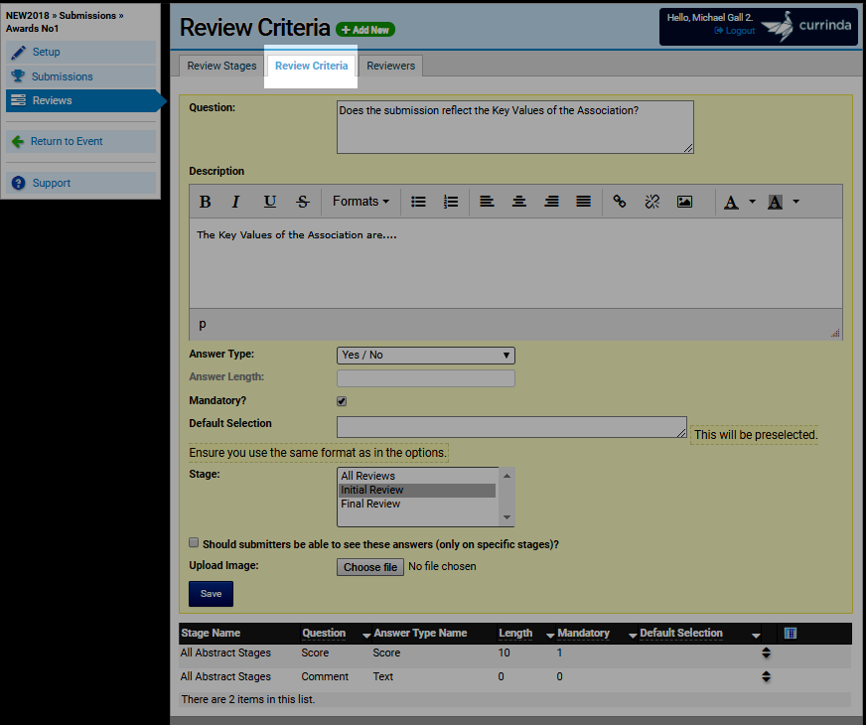The image size is (866, 725).
Task: Toggle bold formatting in description editor
Action: click(x=205, y=202)
